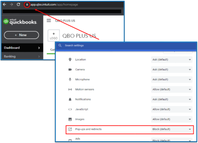Open the Pop-ups and redirects Block dropdown
The height and width of the screenshot is (143, 198).
[x=172, y=129]
